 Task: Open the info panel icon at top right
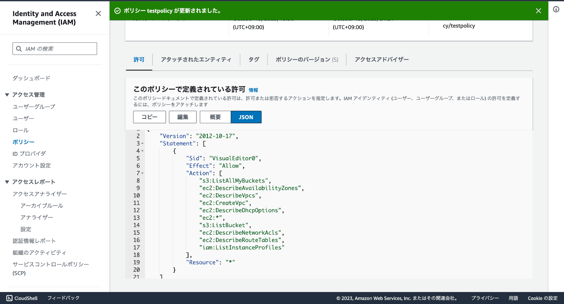tap(556, 10)
